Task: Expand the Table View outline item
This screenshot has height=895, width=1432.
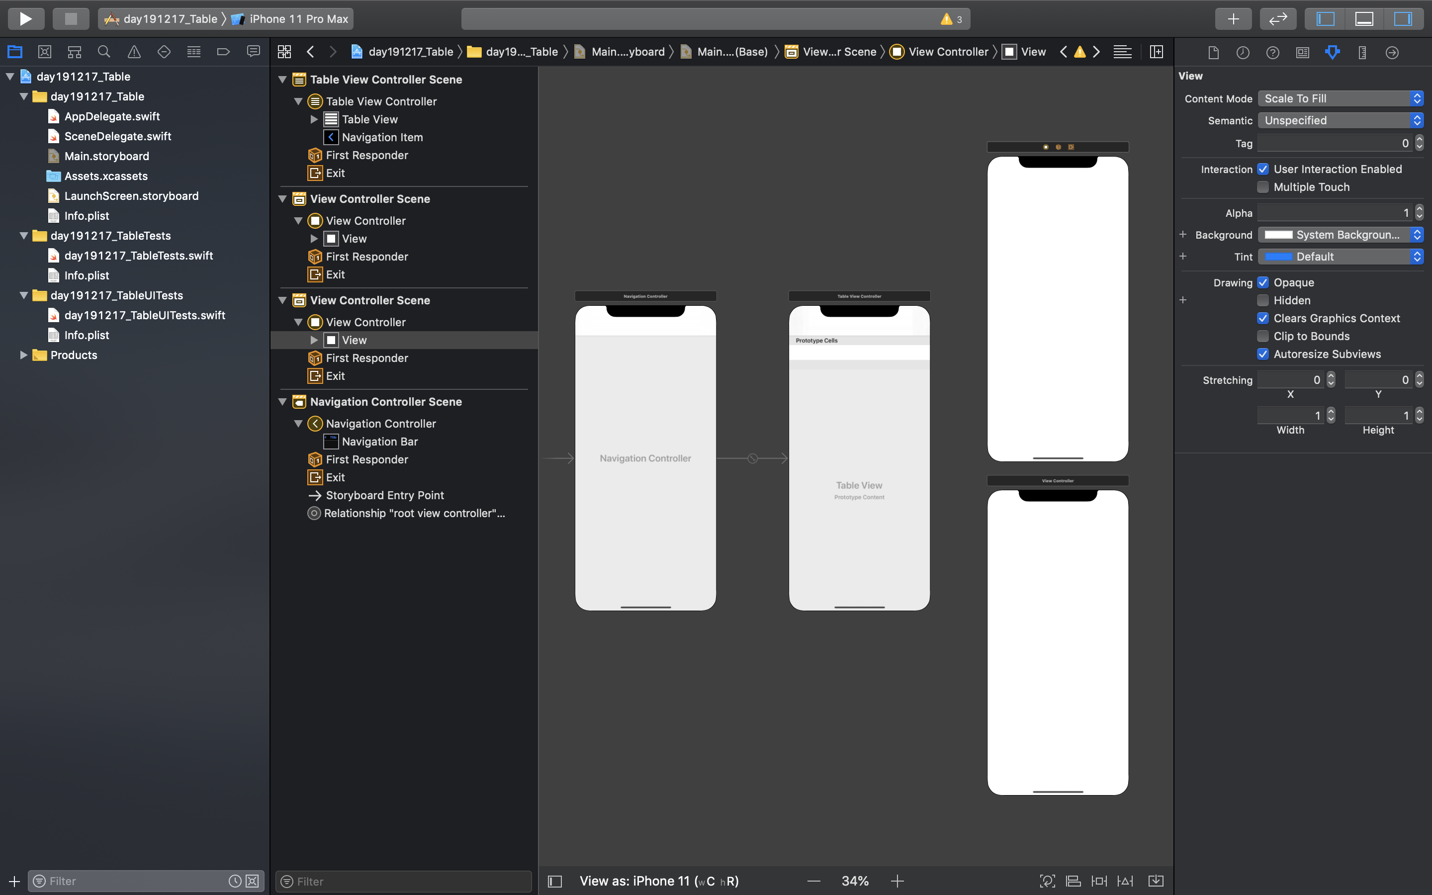Action: click(314, 119)
